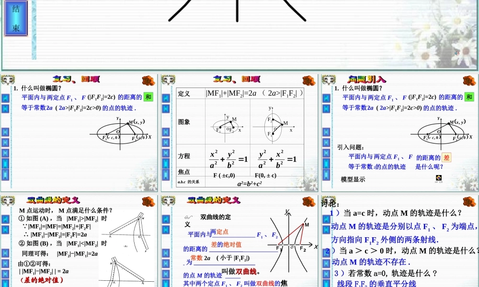Click the 引入问题: label
This screenshot has width=479, height=287.
tap(351, 147)
